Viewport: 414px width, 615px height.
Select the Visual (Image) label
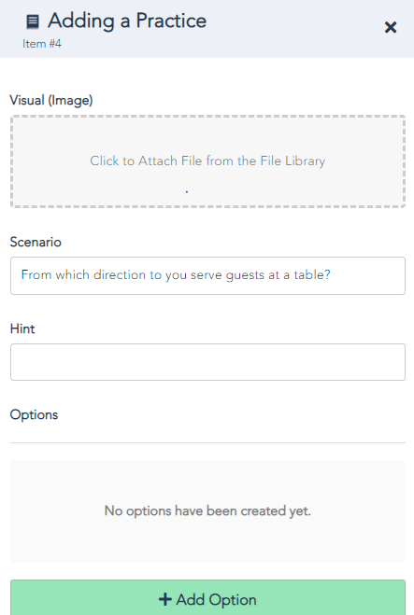[x=51, y=101]
